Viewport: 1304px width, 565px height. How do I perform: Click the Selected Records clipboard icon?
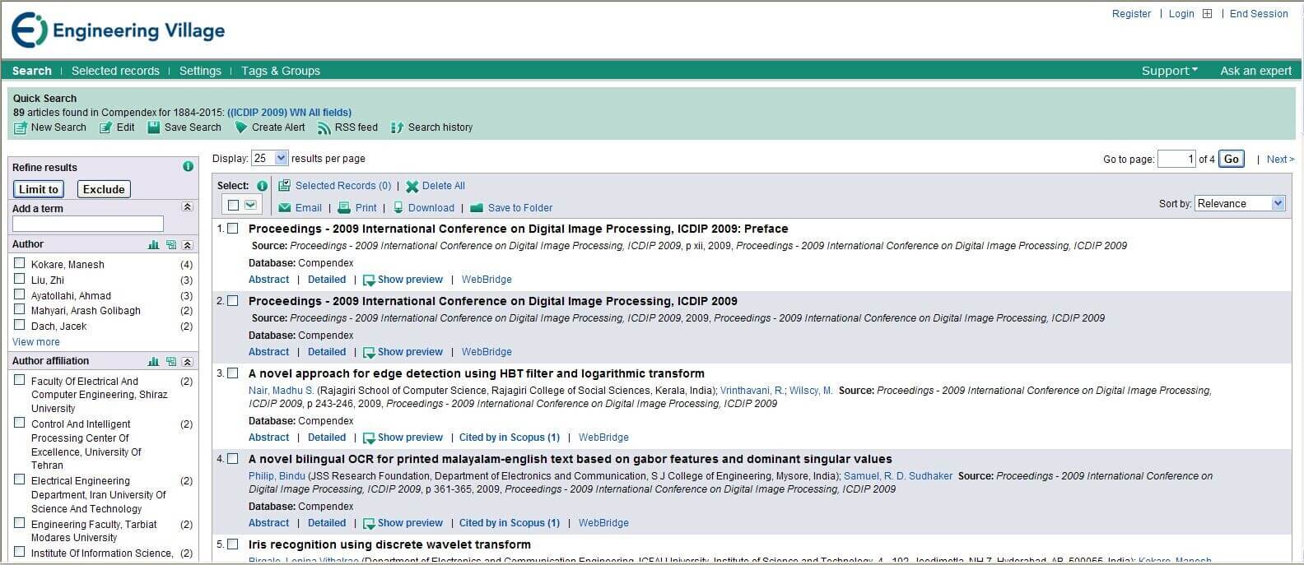click(284, 186)
